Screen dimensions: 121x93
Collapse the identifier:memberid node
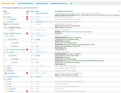(6, 34)
